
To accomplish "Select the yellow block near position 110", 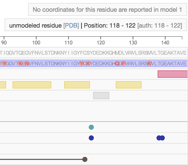I will 77,85.
